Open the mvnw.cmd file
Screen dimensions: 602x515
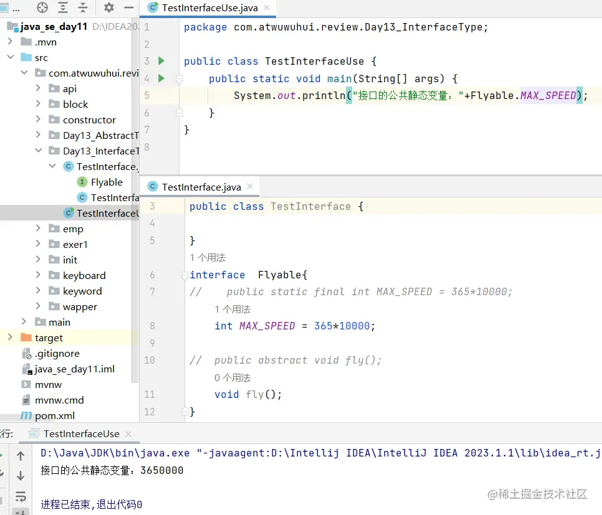53,400
